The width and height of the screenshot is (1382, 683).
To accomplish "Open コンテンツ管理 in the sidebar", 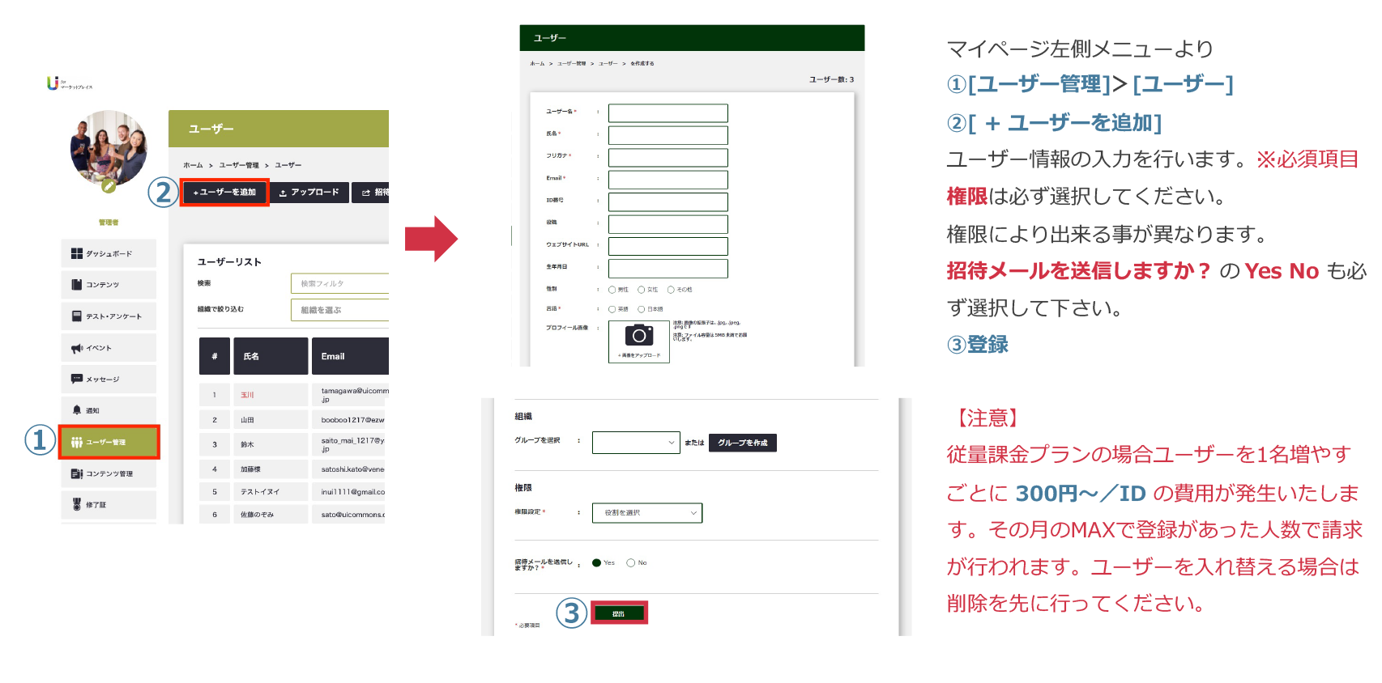I will 109,473.
